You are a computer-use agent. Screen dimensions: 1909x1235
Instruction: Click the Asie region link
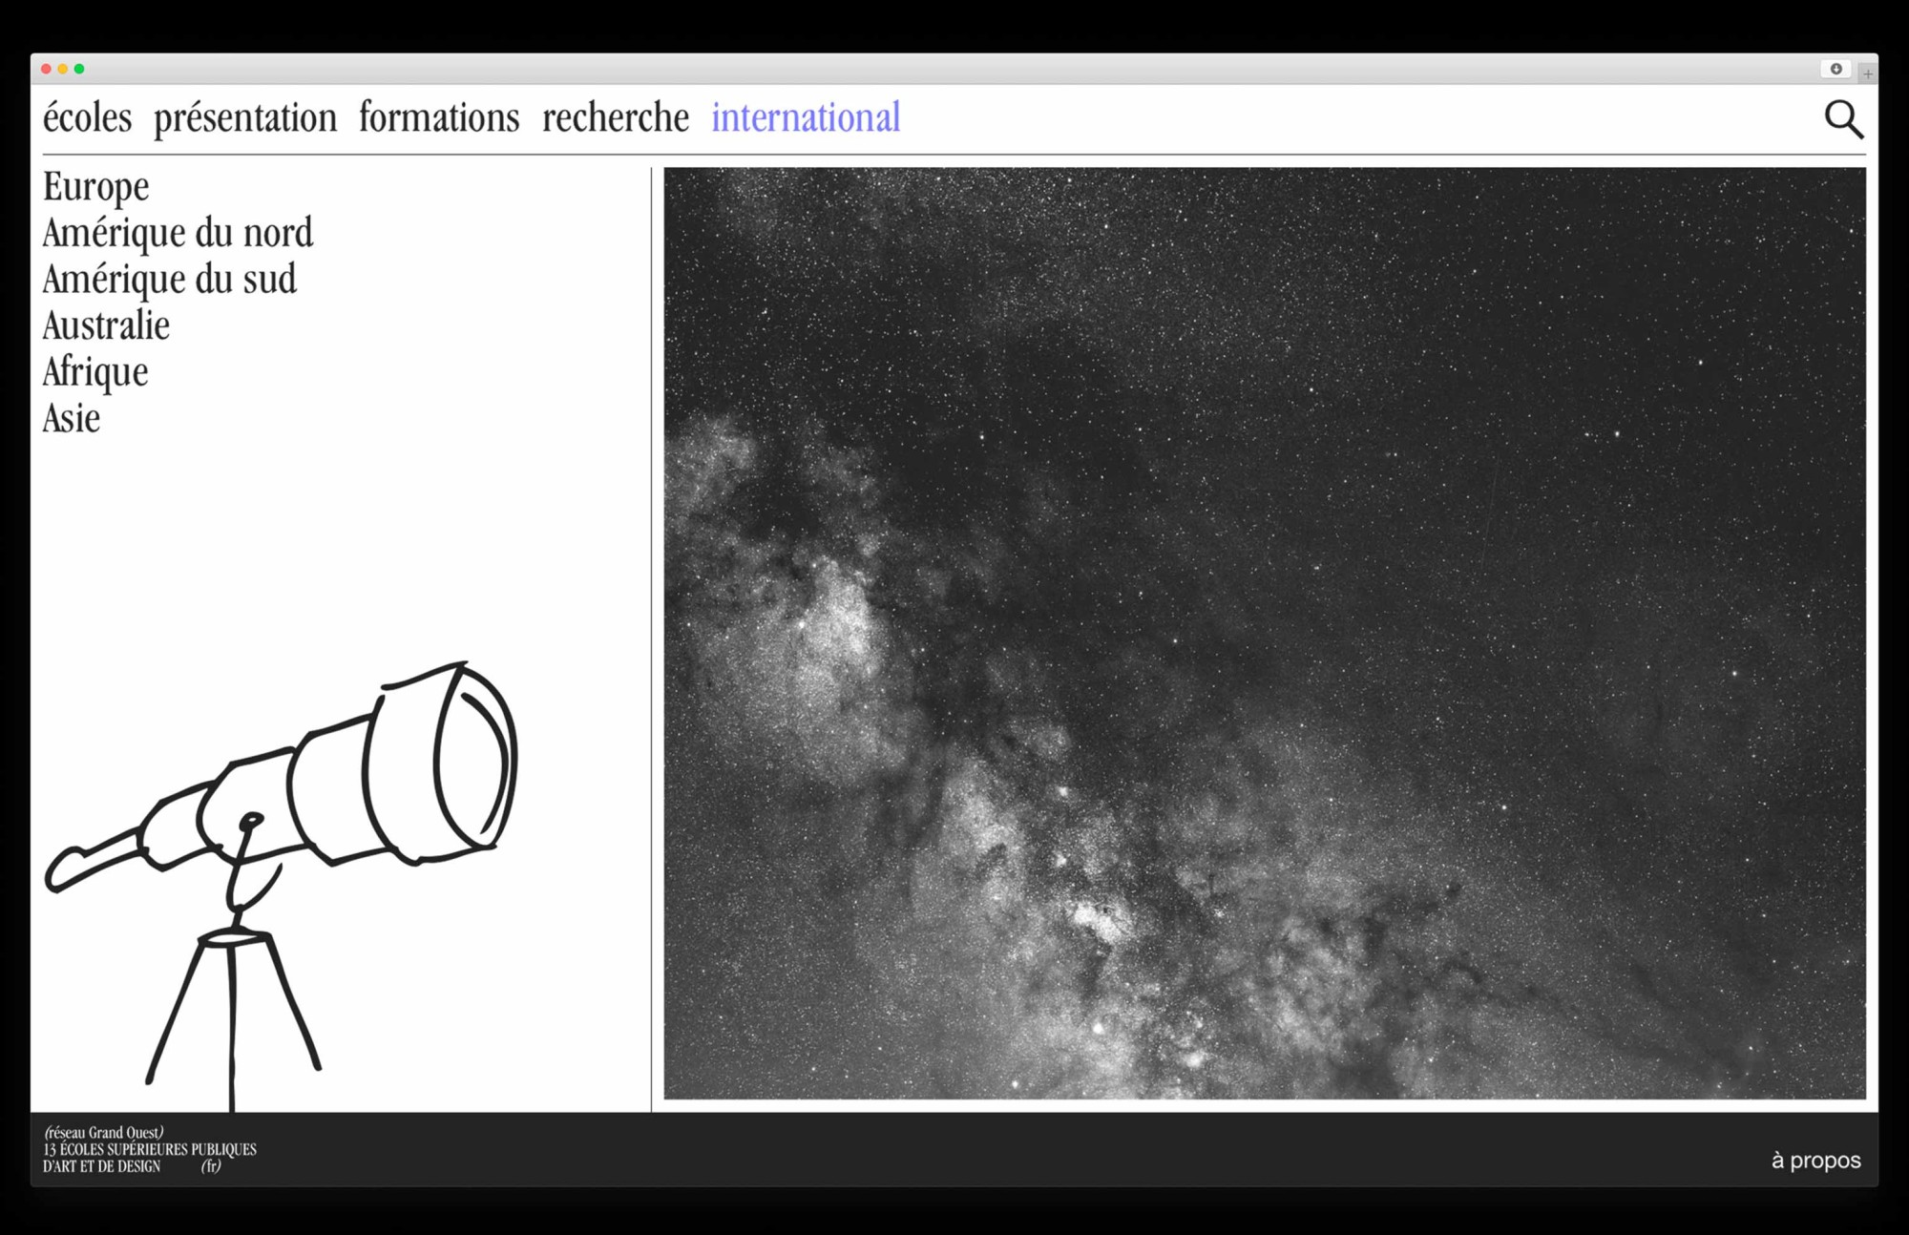[x=72, y=418]
